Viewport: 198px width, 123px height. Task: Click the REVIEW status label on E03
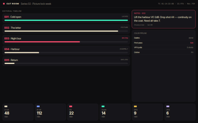pyautogui.click(x=125, y=38)
